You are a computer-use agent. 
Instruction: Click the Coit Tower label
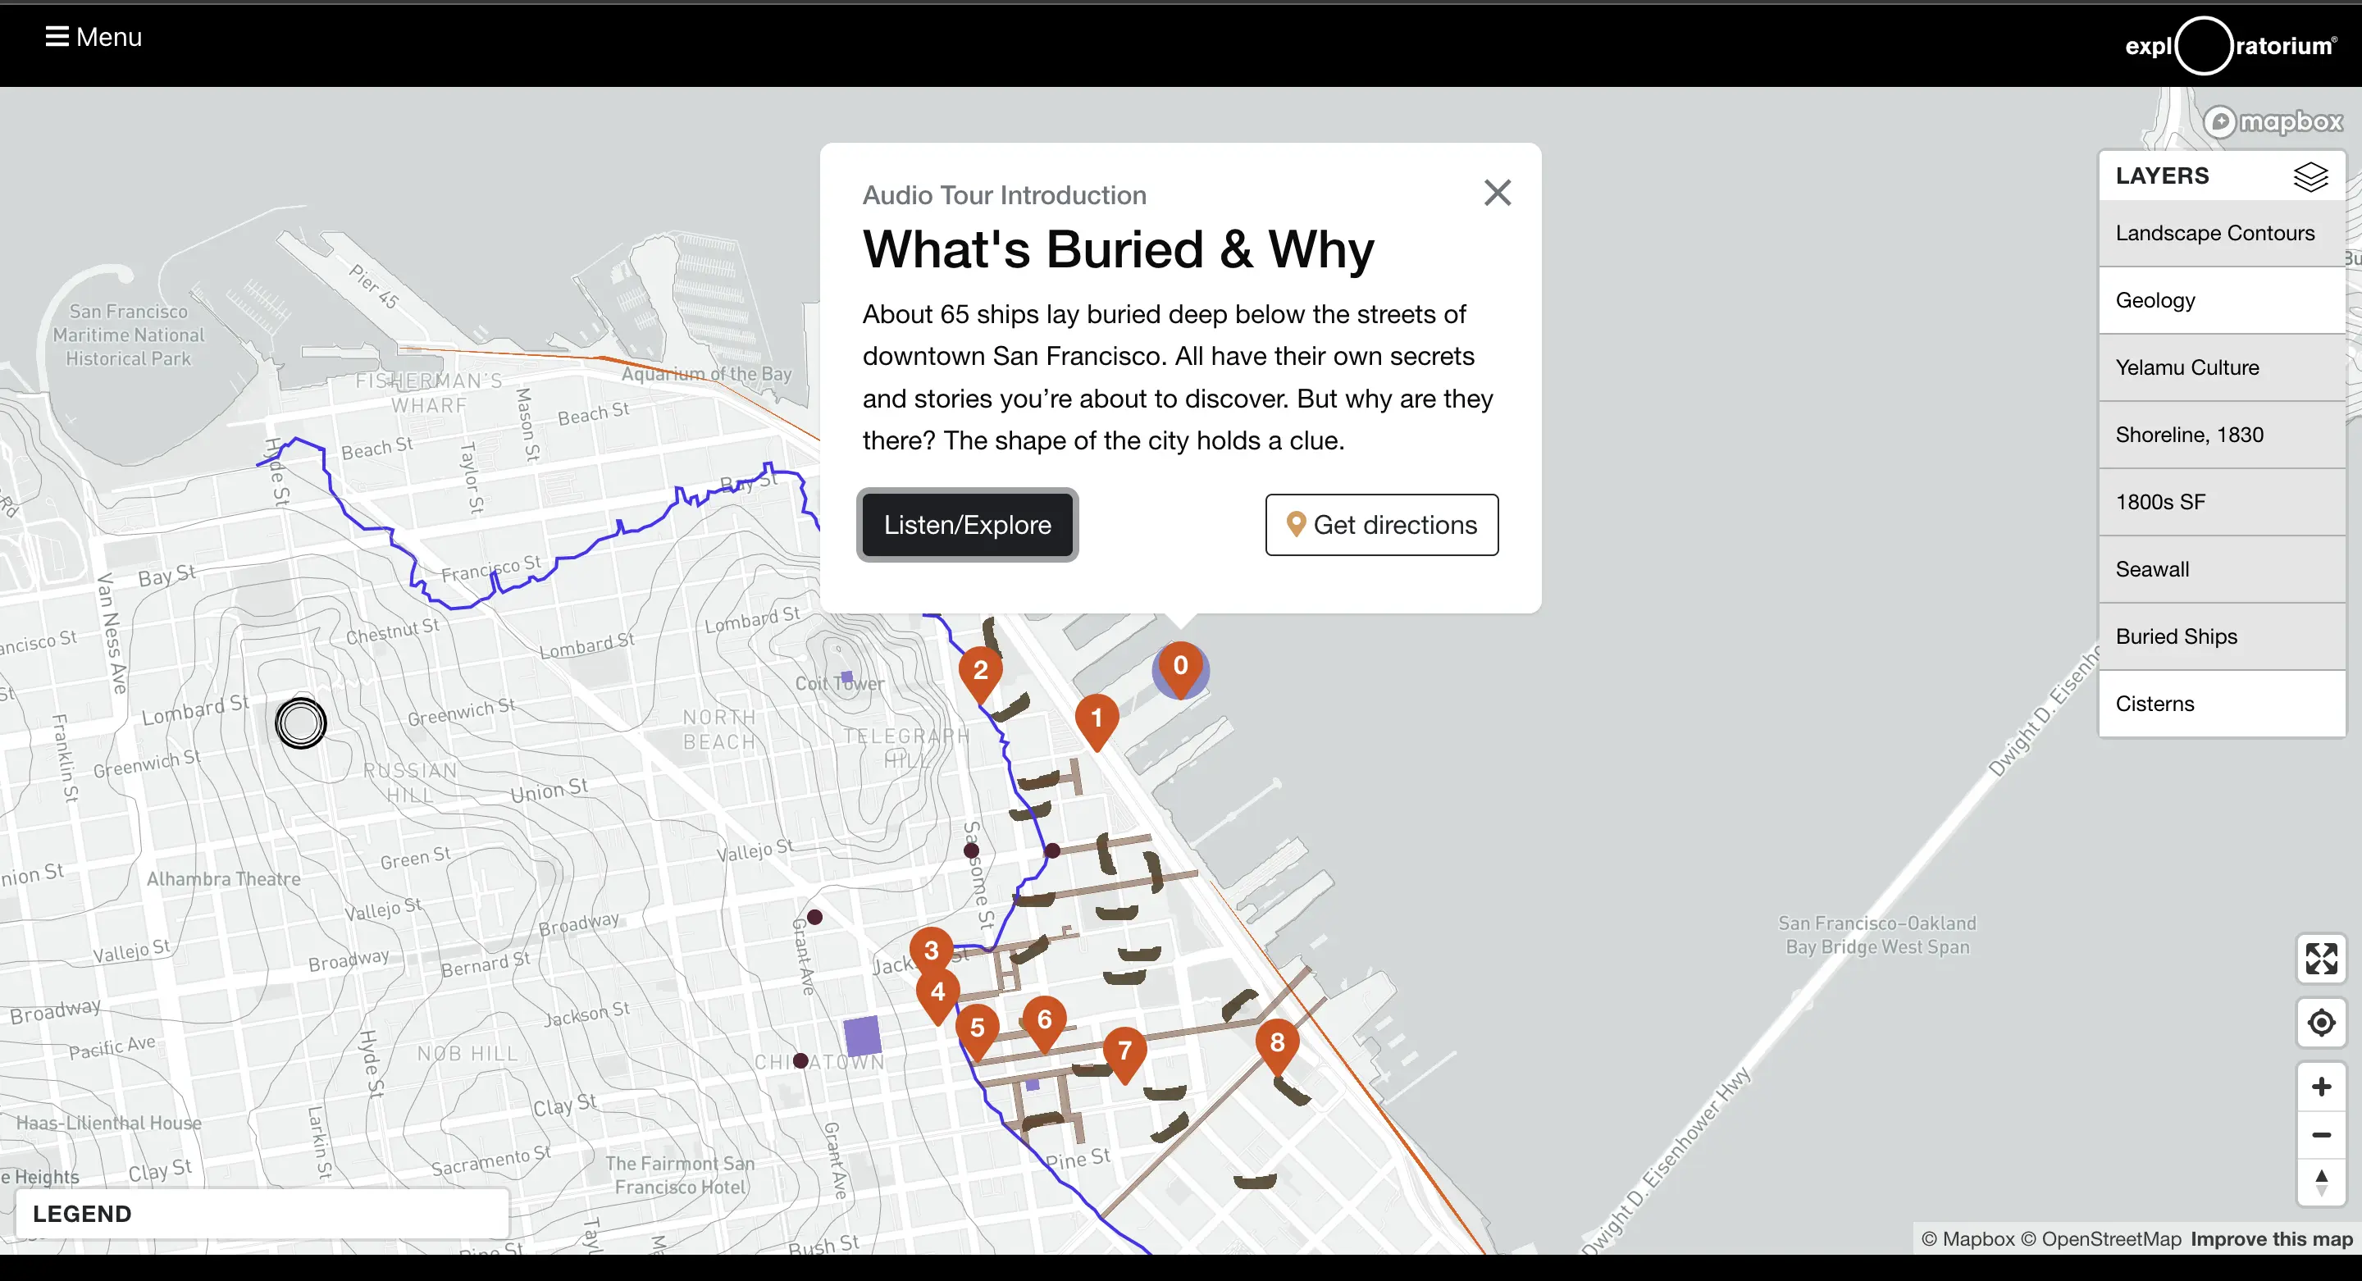pos(840,683)
